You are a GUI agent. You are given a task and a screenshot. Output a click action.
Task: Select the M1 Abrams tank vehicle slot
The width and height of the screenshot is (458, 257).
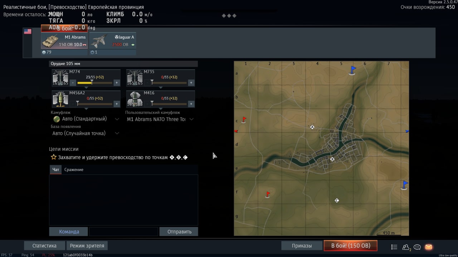pyautogui.click(x=64, y=41)
